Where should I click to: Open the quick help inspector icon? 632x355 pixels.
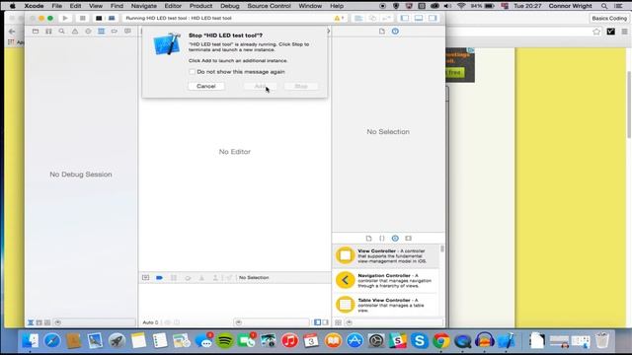pos(395,31)
